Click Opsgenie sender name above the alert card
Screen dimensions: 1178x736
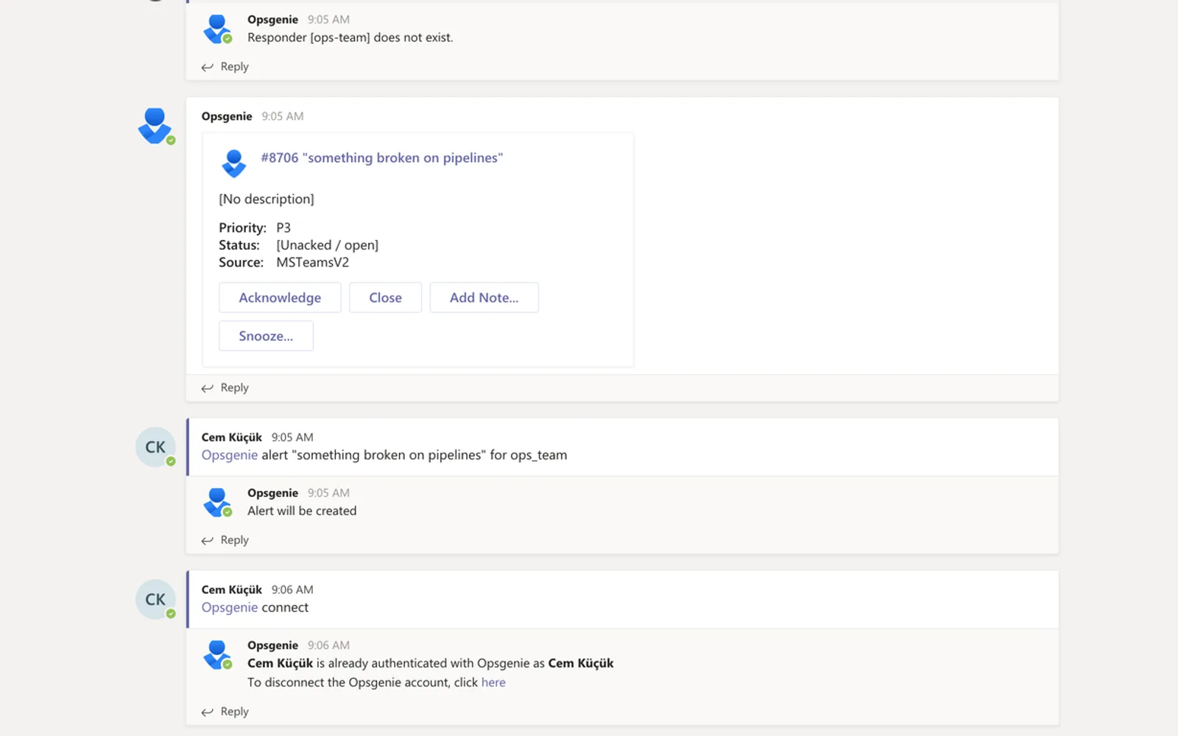click(227, 116)
